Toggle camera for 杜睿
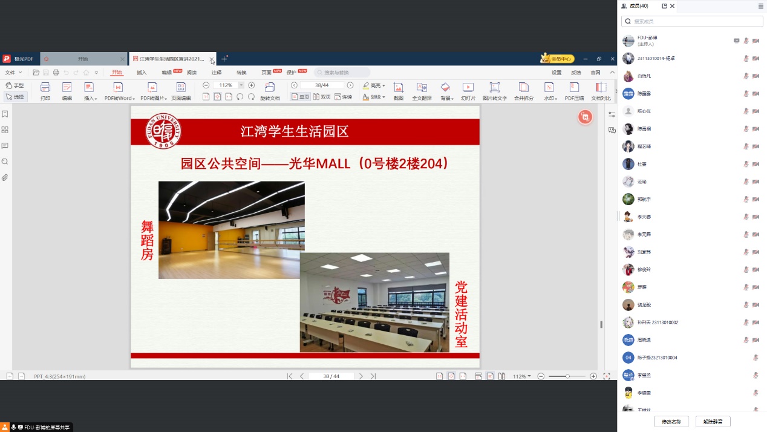The width and height of the screenshot is (767, 432). click(x=756, y=164)
